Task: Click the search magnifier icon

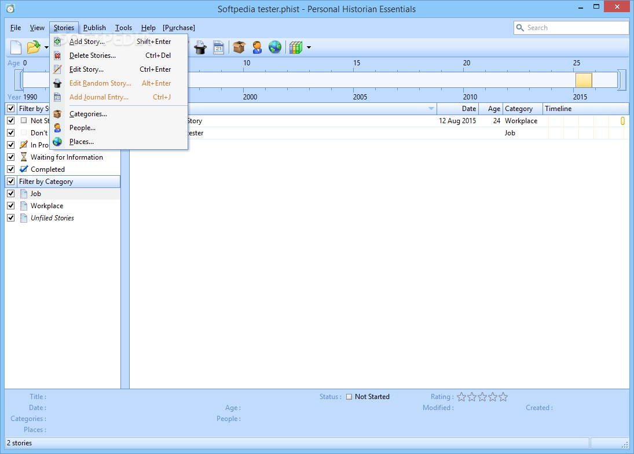Action: pos(521,27)
